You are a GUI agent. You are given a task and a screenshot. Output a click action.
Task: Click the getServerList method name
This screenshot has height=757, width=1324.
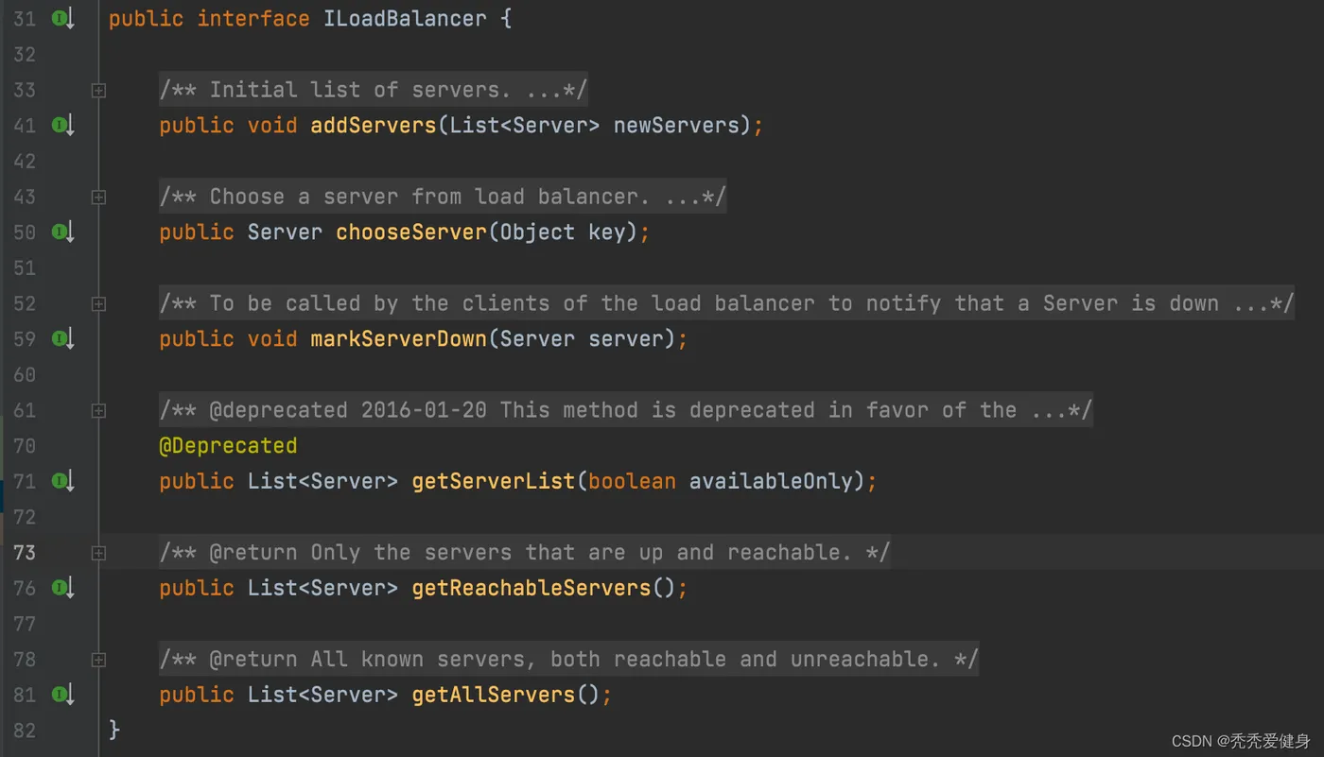[x=494, y=481]
